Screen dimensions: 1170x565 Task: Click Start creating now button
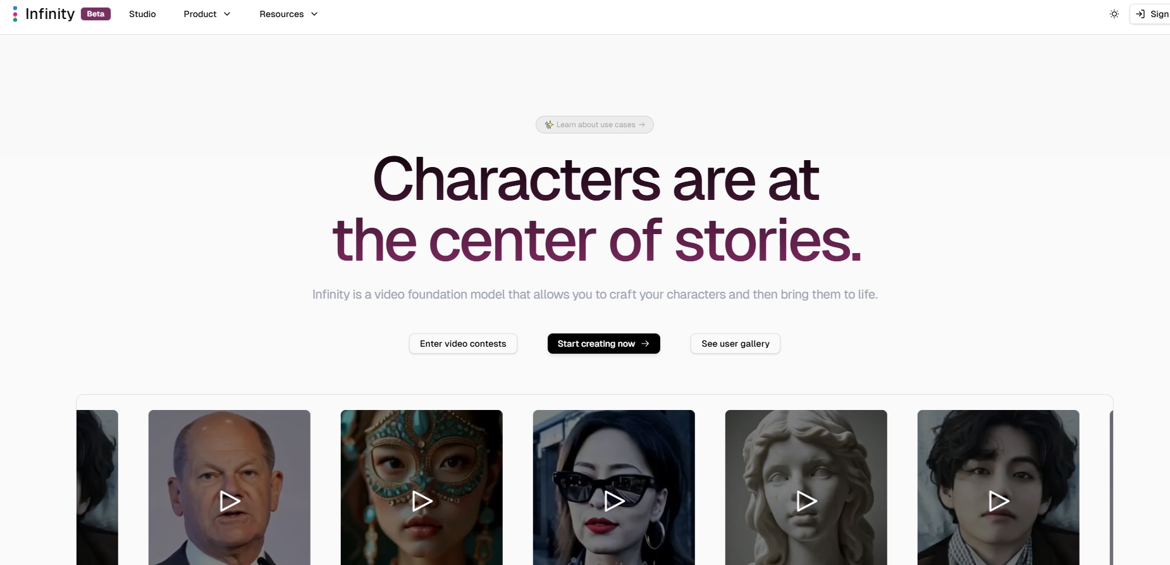point(604,344)
